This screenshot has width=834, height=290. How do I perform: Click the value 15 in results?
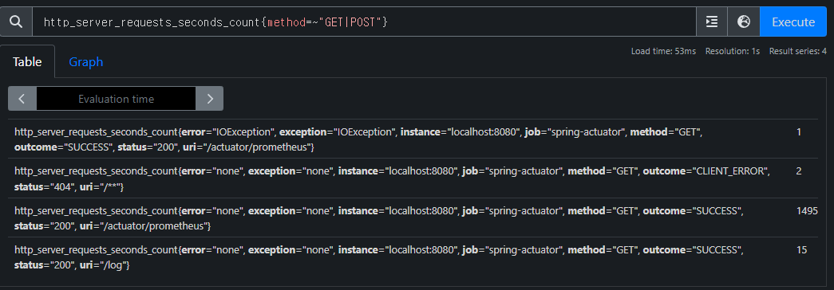coord(801,250)
